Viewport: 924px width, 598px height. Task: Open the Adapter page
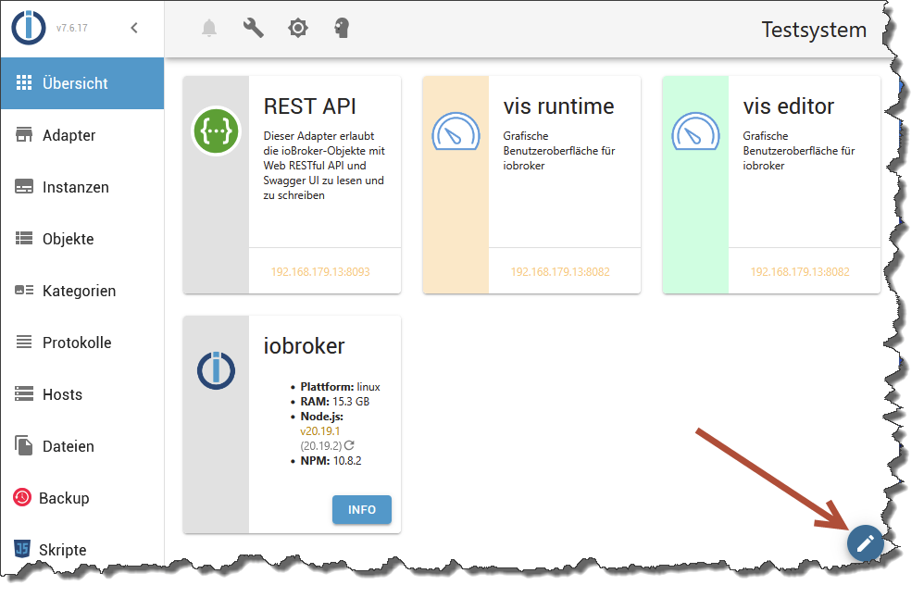tap(81, 135)
